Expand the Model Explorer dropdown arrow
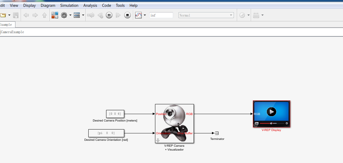 pos(83,15)
